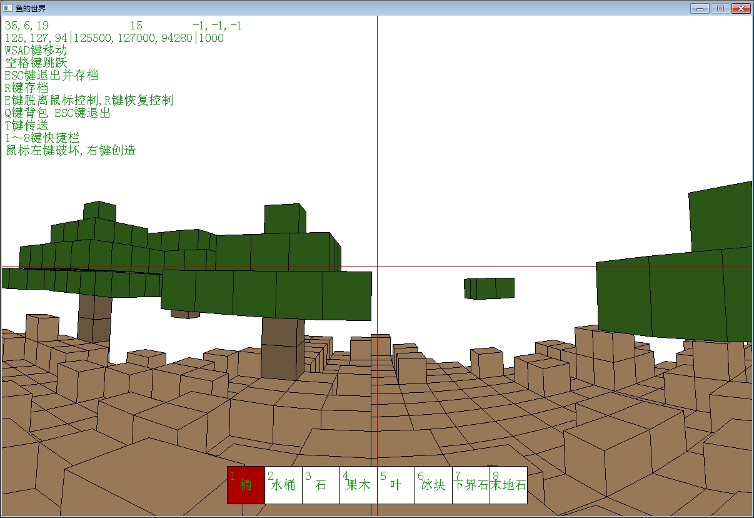The width and height of the screenshot is (754, 518).
Task: Select hotbar slot 1 labeled 桶
Action: click(x=246, y=485)
